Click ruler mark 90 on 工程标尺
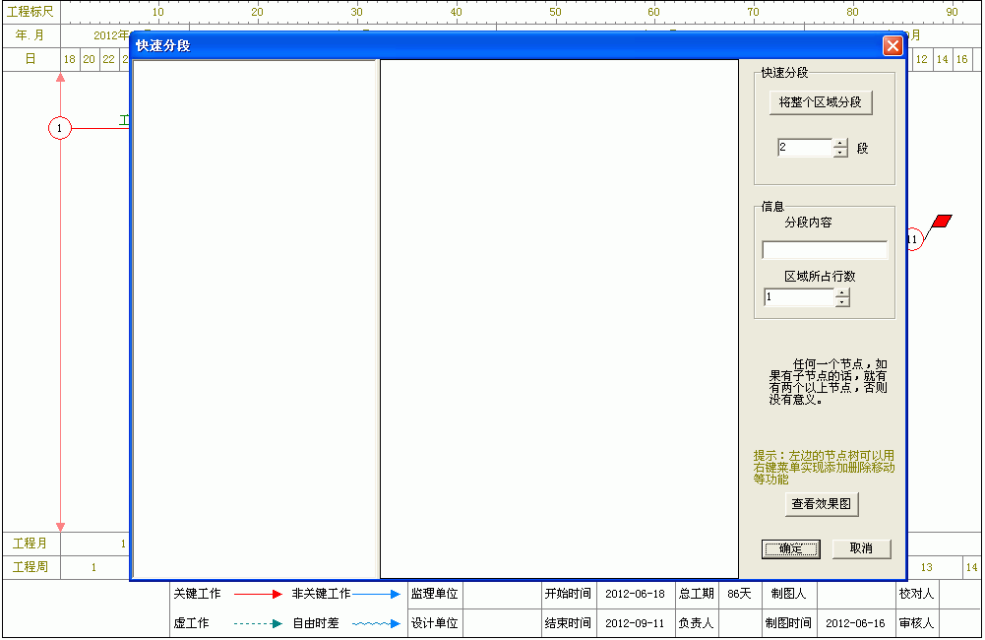Viewport: 985px width, 640px height. point(953,12)
